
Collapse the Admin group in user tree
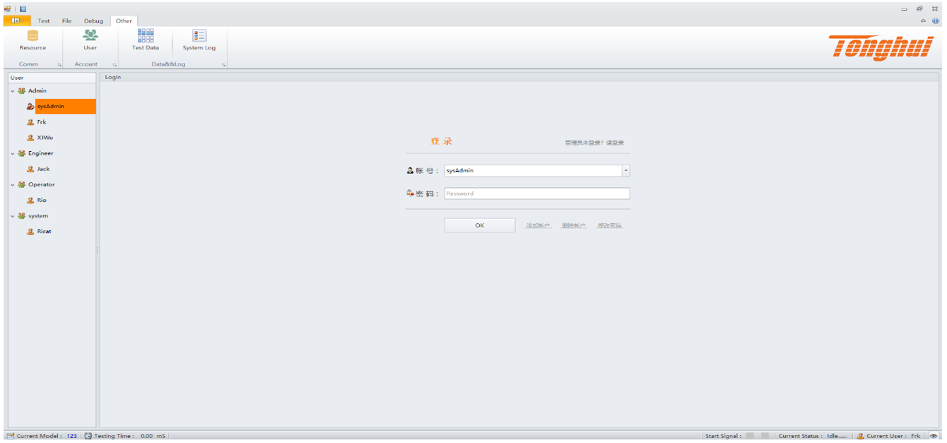(13, 91)
